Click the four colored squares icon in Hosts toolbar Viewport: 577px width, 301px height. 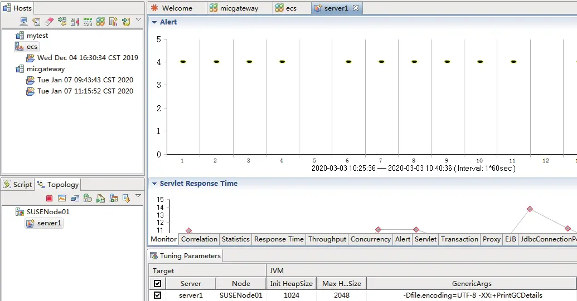pyautogui.click(x=100, y=22)
